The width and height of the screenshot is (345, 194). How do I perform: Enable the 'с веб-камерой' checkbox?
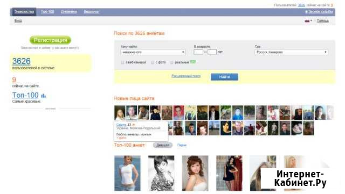[122, 62]
